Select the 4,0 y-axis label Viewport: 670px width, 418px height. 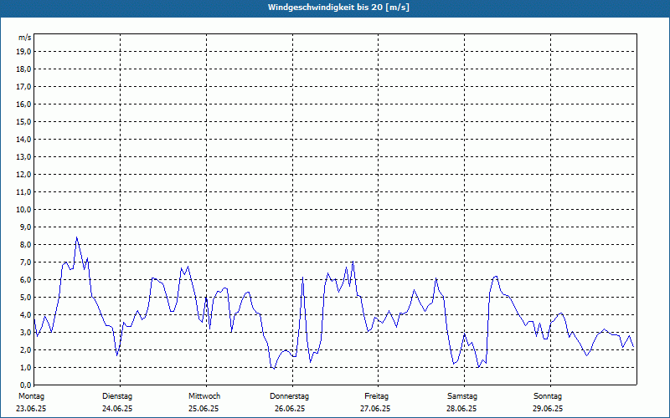(25, 315)
